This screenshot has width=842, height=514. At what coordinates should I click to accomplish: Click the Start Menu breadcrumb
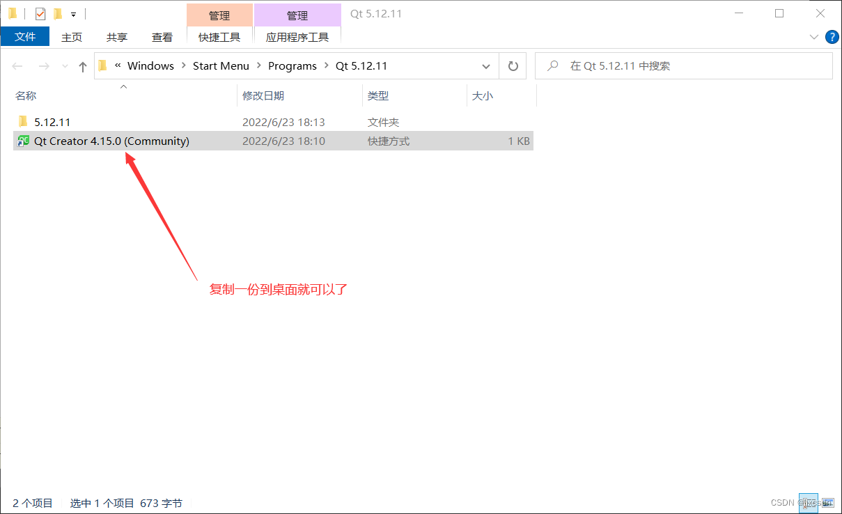(221, 66)
